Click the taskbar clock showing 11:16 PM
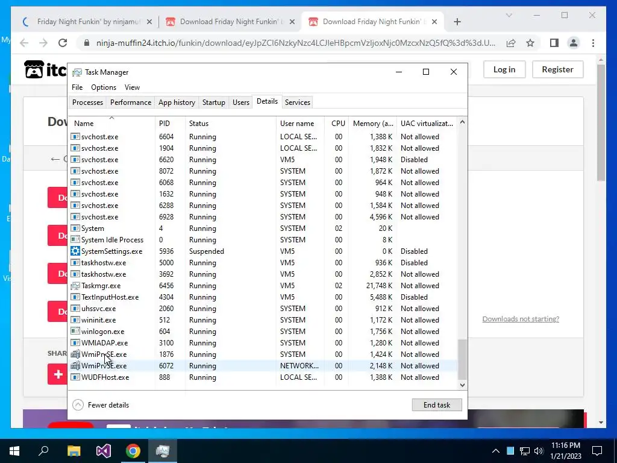The height and width of the screenshot is (463, 617). (566, 451)
